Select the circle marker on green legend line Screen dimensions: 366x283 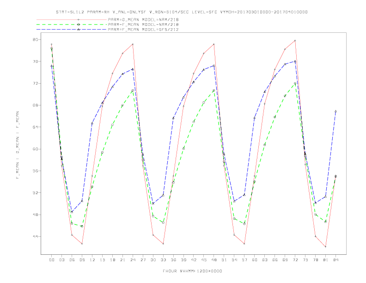(x=79, y=25)
